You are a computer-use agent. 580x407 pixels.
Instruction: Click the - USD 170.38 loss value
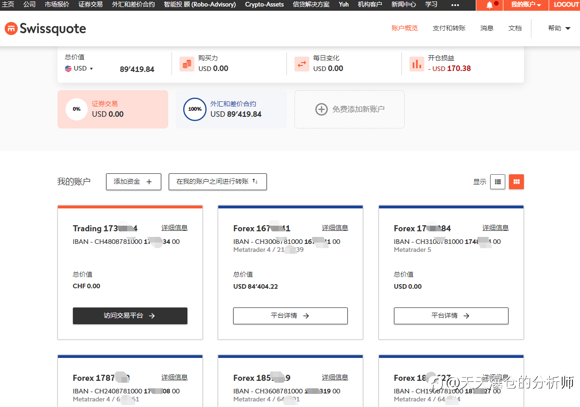tap(449, 69)
